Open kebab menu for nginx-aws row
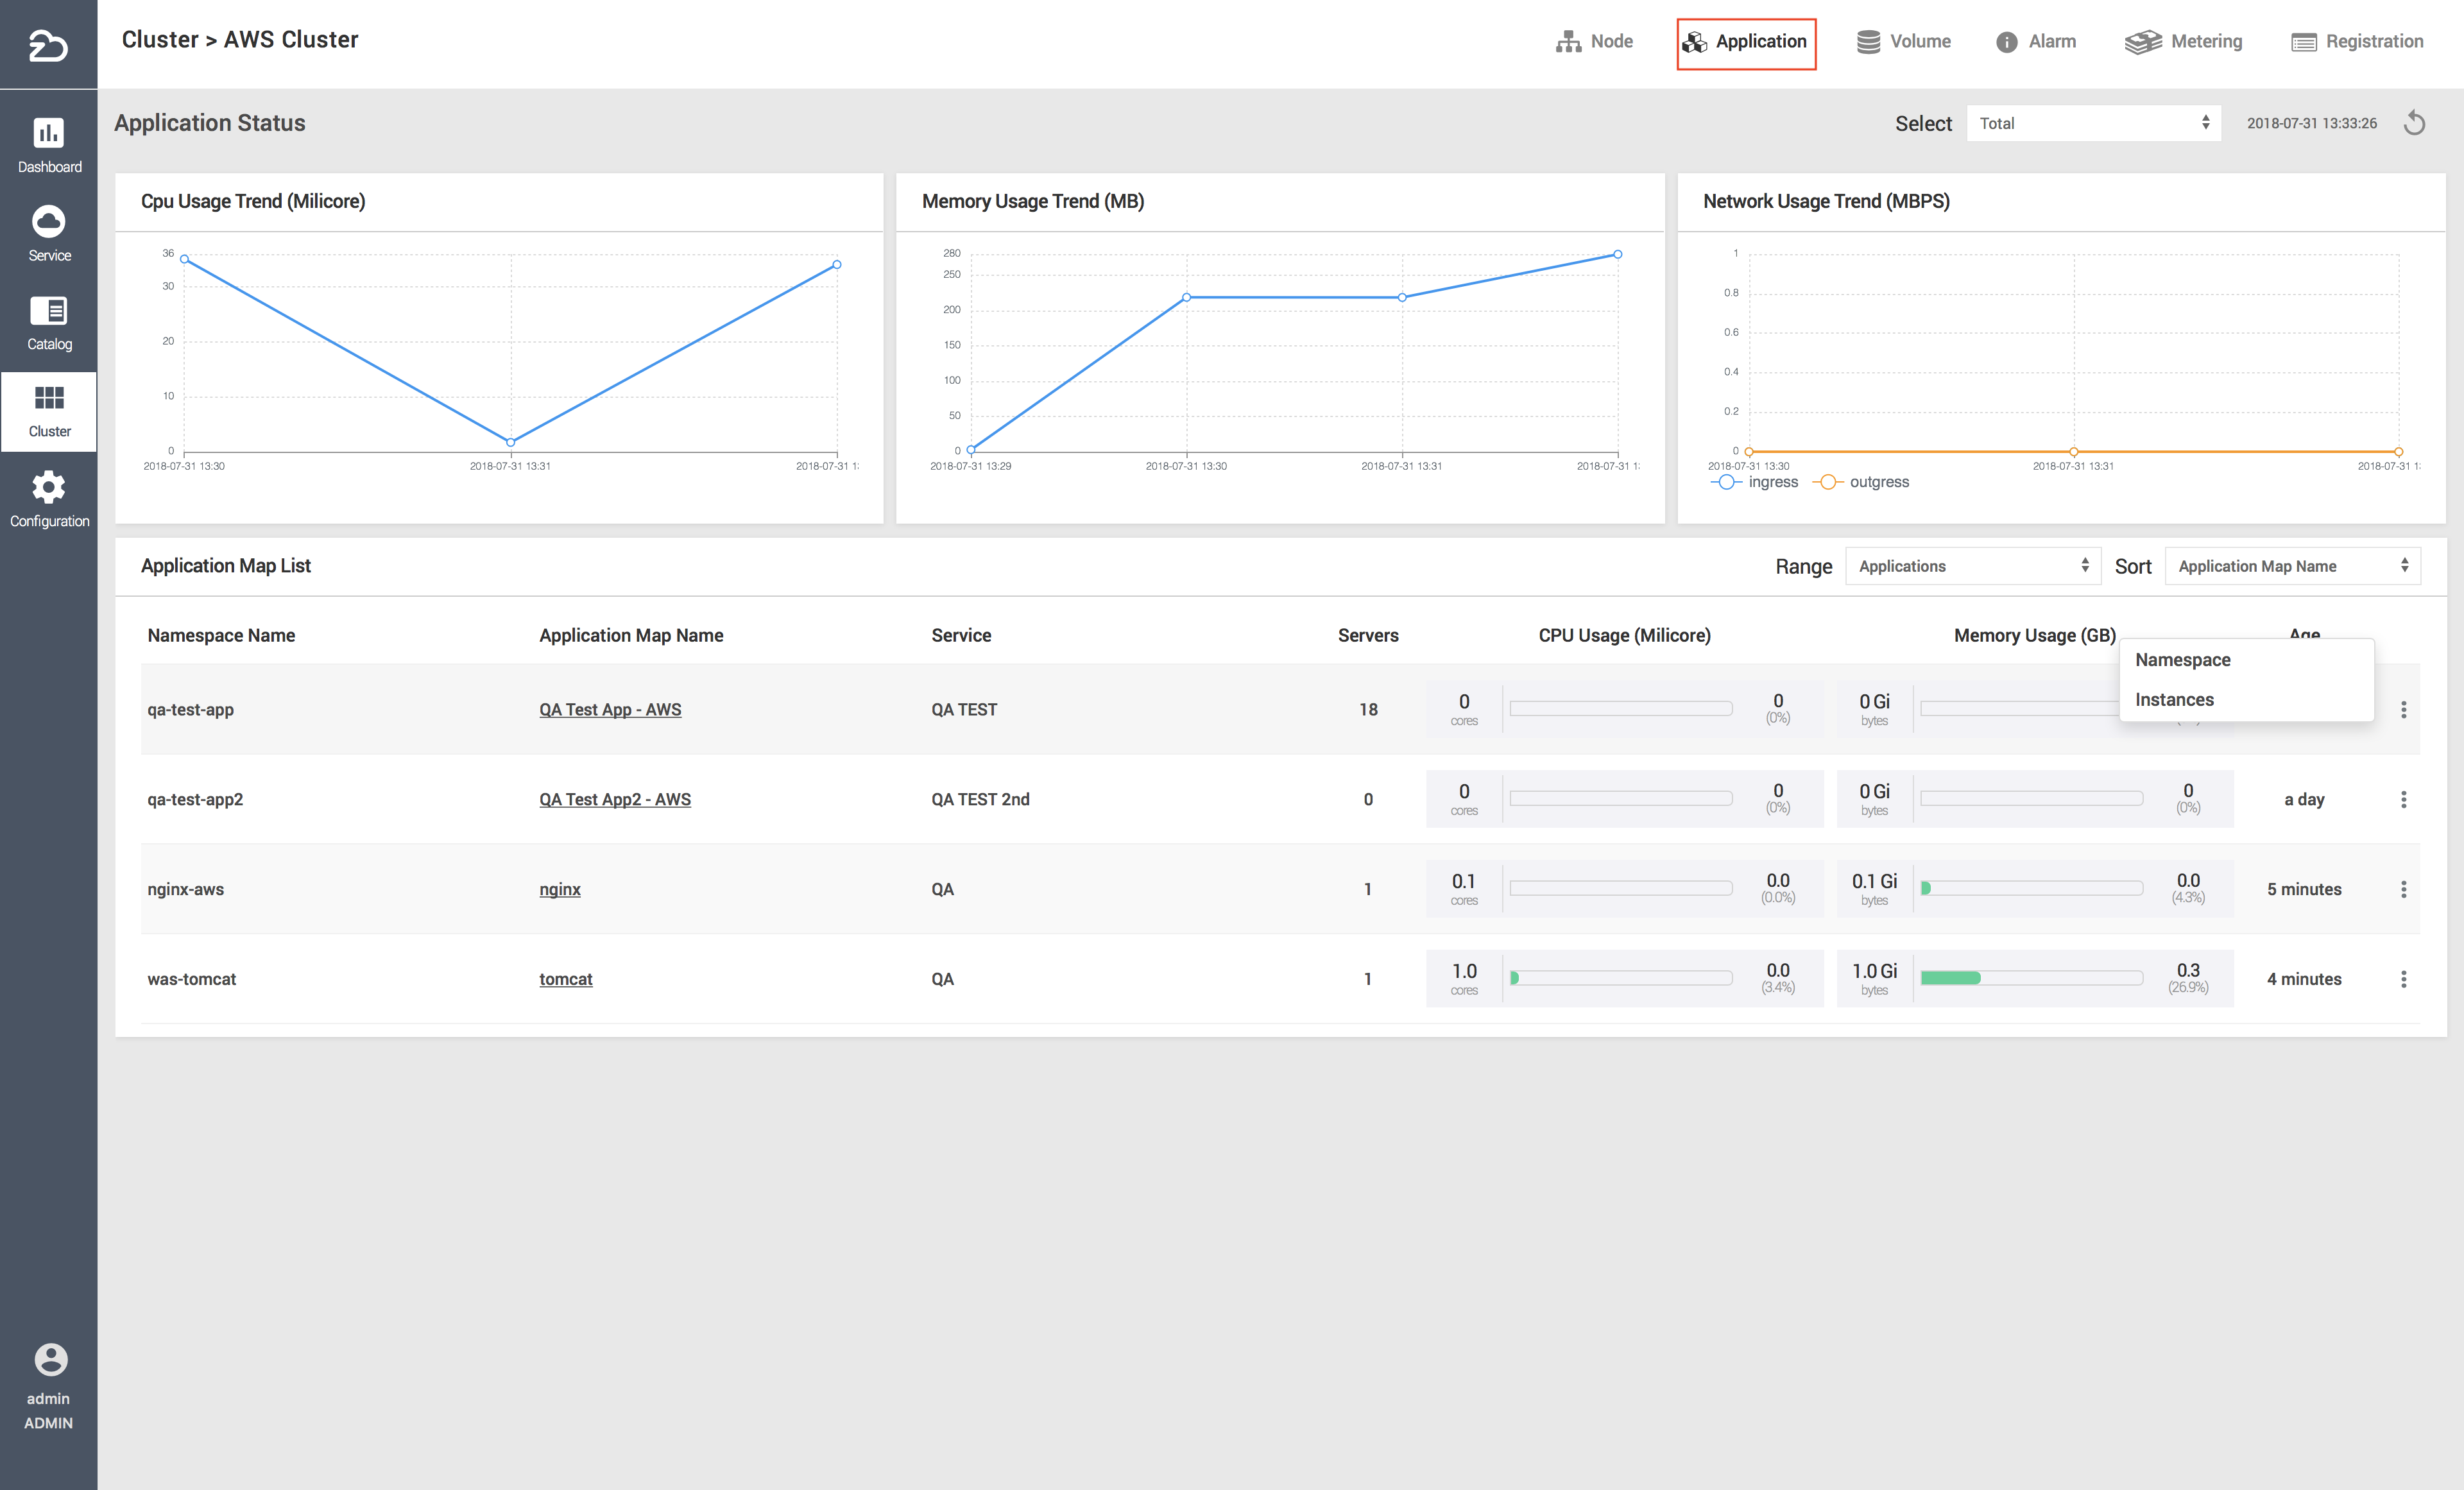The width and height of the screenshot is (2464, 1490). 2403,889
